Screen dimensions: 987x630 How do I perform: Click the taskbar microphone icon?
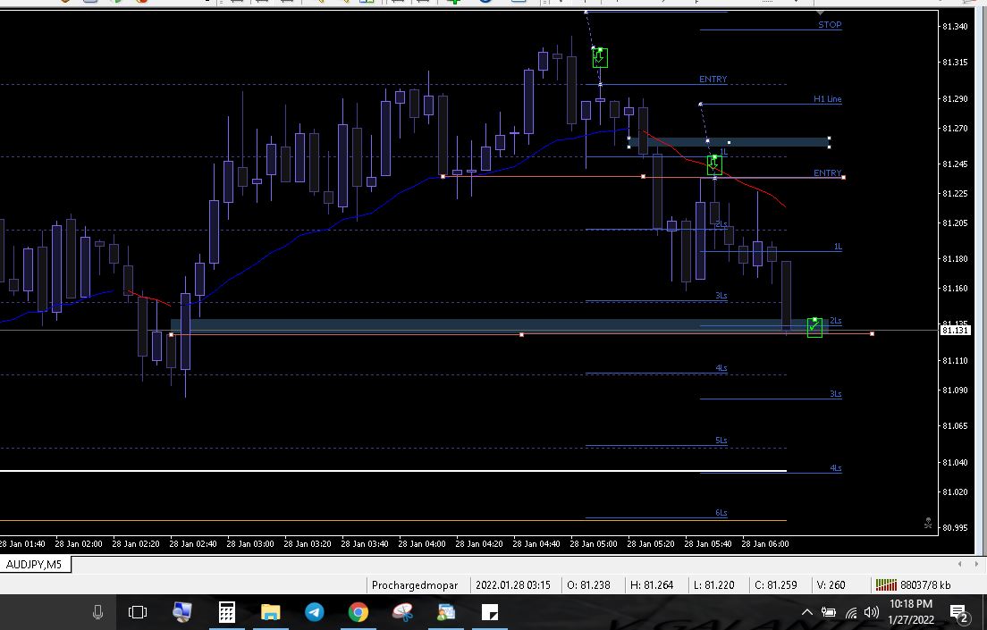[x=97, y=612]
